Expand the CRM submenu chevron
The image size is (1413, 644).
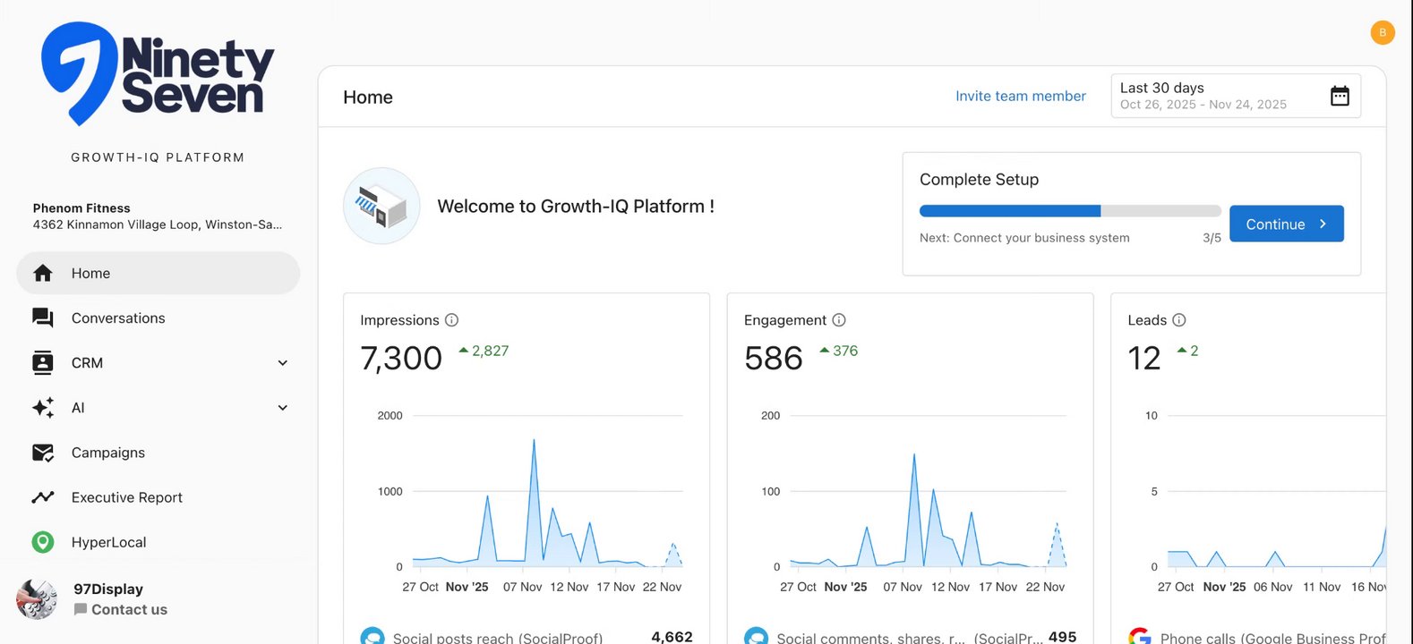[283, 363]
